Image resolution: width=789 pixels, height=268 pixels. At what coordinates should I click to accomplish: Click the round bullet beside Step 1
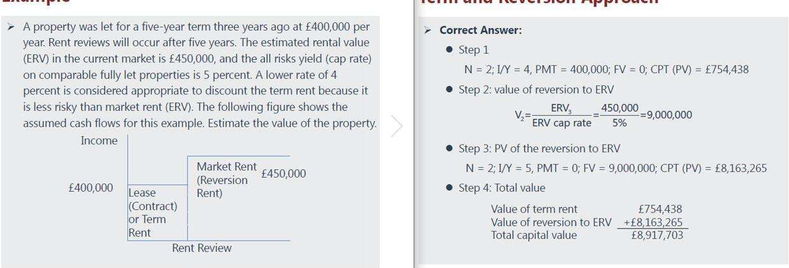[x=450, y=50]
